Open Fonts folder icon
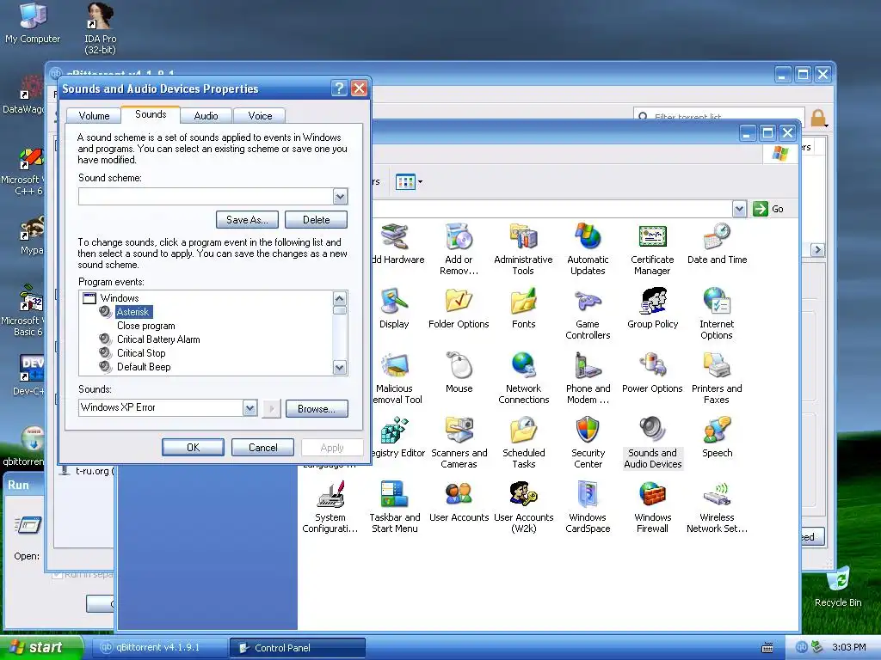The width and height of the screenshot is (881, 660). 523,309
